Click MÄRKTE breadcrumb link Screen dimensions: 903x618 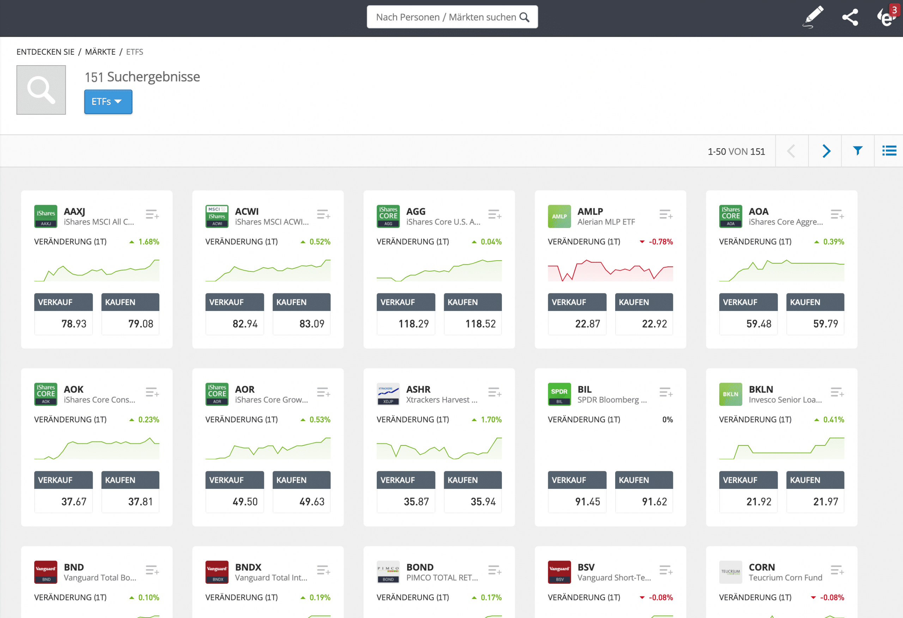(100, 52)
